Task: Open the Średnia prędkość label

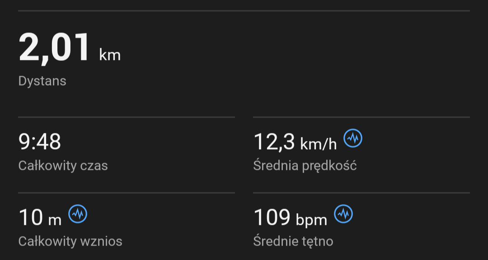Action: pos(305,166)
